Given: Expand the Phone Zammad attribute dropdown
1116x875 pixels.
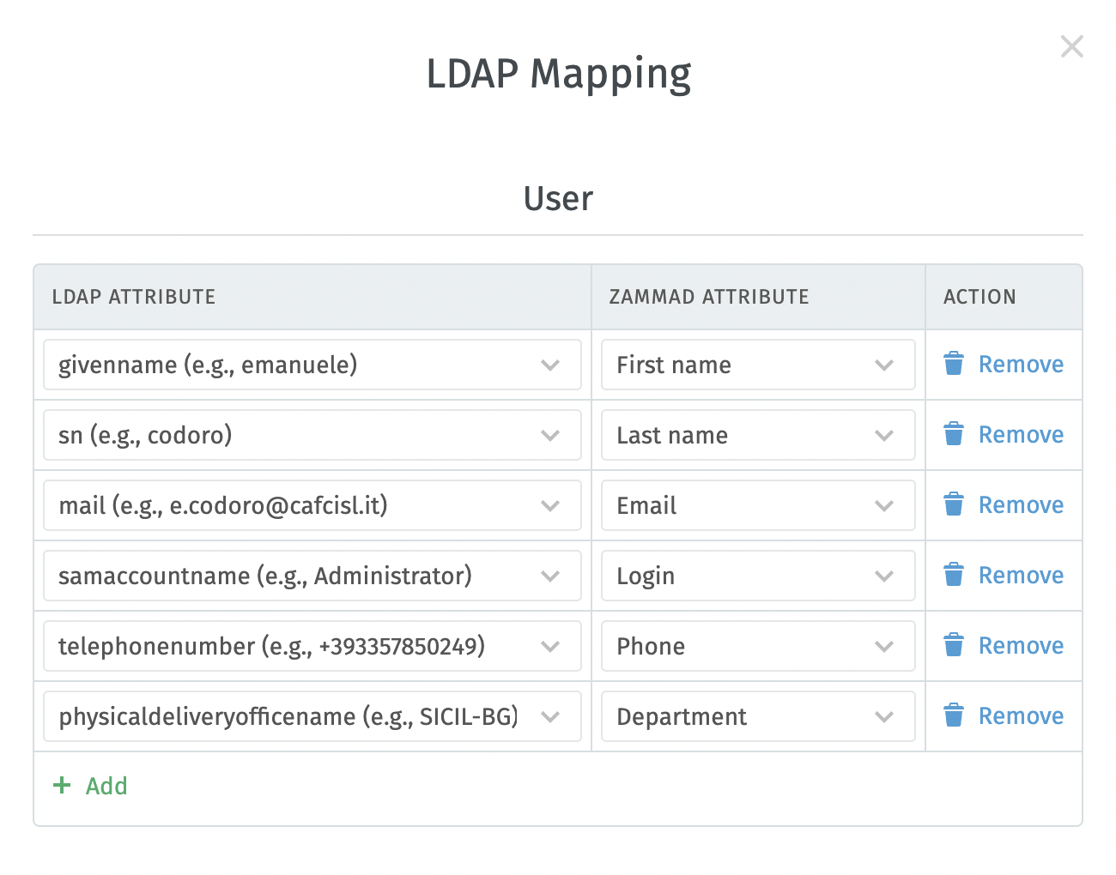Looking at the screenshot, I should pos(884,646).
